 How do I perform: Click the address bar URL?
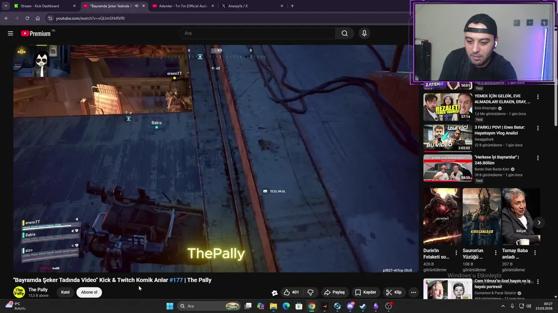coord(90,18)
